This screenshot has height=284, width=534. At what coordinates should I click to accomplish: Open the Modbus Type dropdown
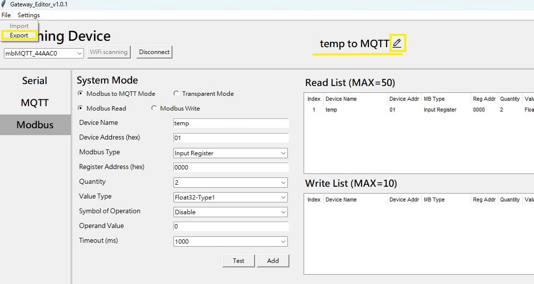(x=283, y=153)
